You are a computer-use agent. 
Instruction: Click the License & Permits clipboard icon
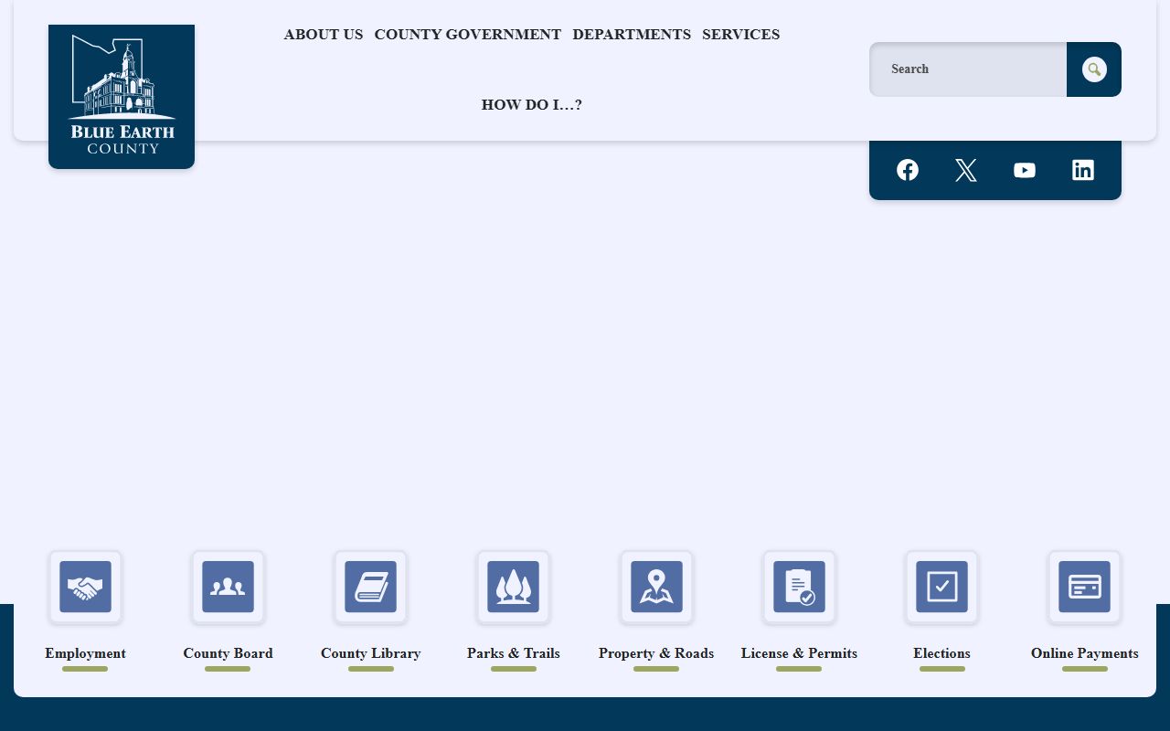(799, 587)
